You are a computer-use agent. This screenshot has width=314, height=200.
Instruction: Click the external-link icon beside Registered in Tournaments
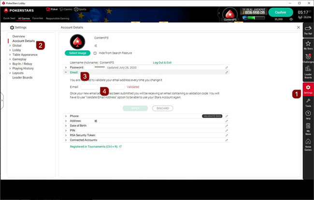[121, 147]
